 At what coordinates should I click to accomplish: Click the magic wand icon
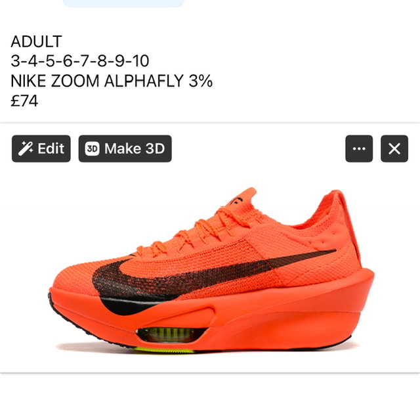pyautogui.click(x=26, y=148)
